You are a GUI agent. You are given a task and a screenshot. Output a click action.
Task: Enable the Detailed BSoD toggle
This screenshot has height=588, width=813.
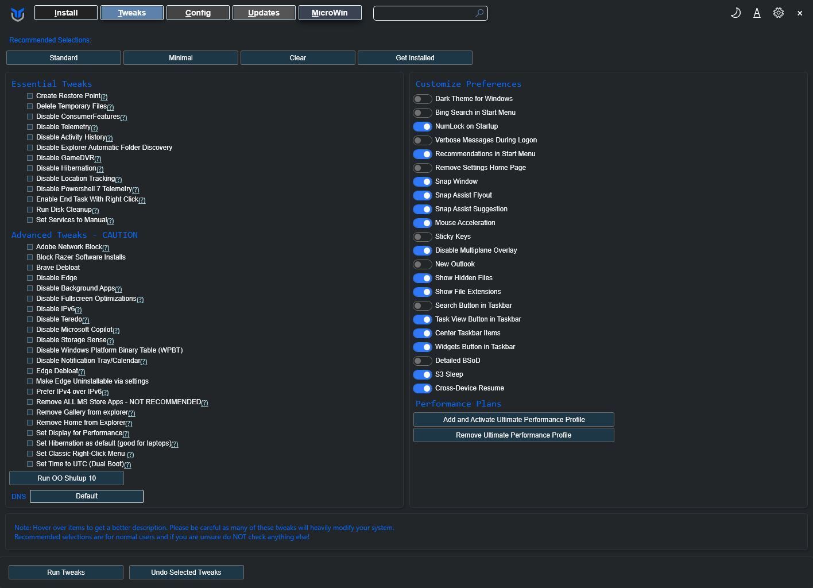point(423,361)
